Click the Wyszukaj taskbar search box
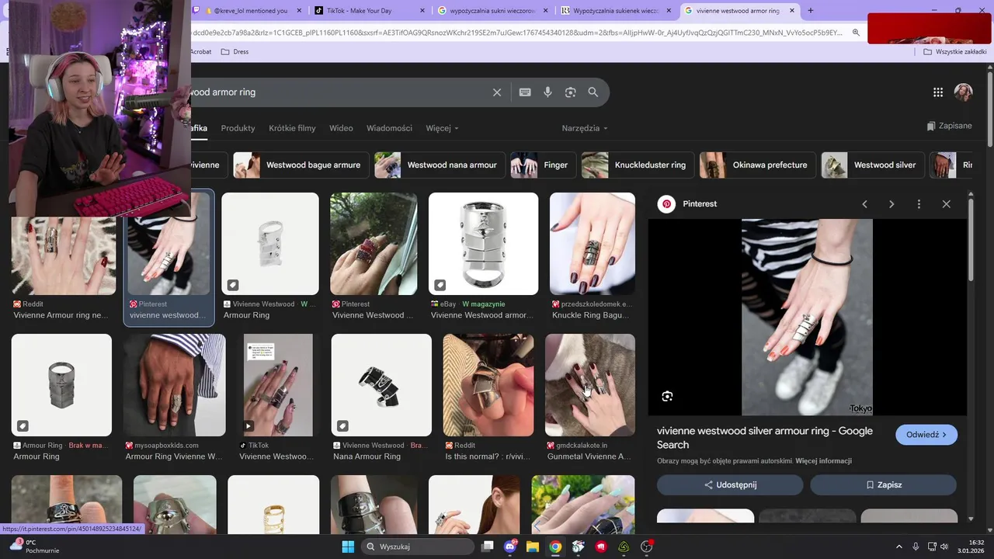The image size is (994, 559). (x=419, y=547)
